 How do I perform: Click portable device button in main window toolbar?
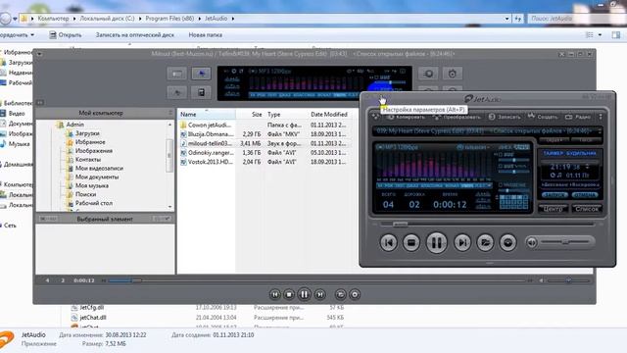tap(201, 92)
